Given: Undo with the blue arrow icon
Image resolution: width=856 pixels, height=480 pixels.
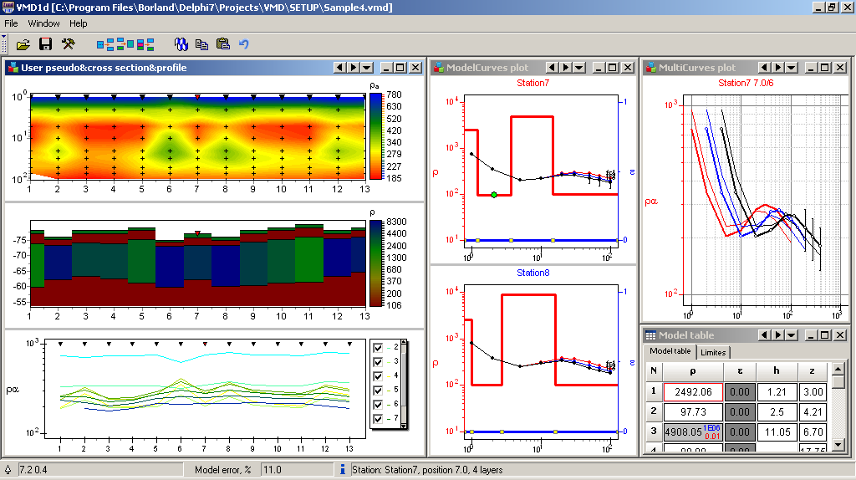Looking at the screenshot, I should [x=243, y=43].
